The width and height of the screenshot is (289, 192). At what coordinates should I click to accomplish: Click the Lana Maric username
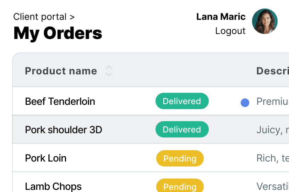(221, 17)
